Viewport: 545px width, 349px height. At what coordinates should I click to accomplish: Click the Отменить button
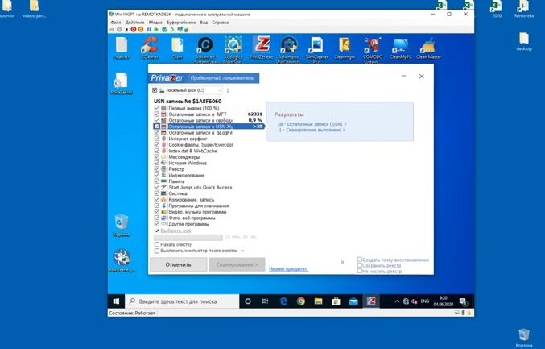tap(178, 264)
